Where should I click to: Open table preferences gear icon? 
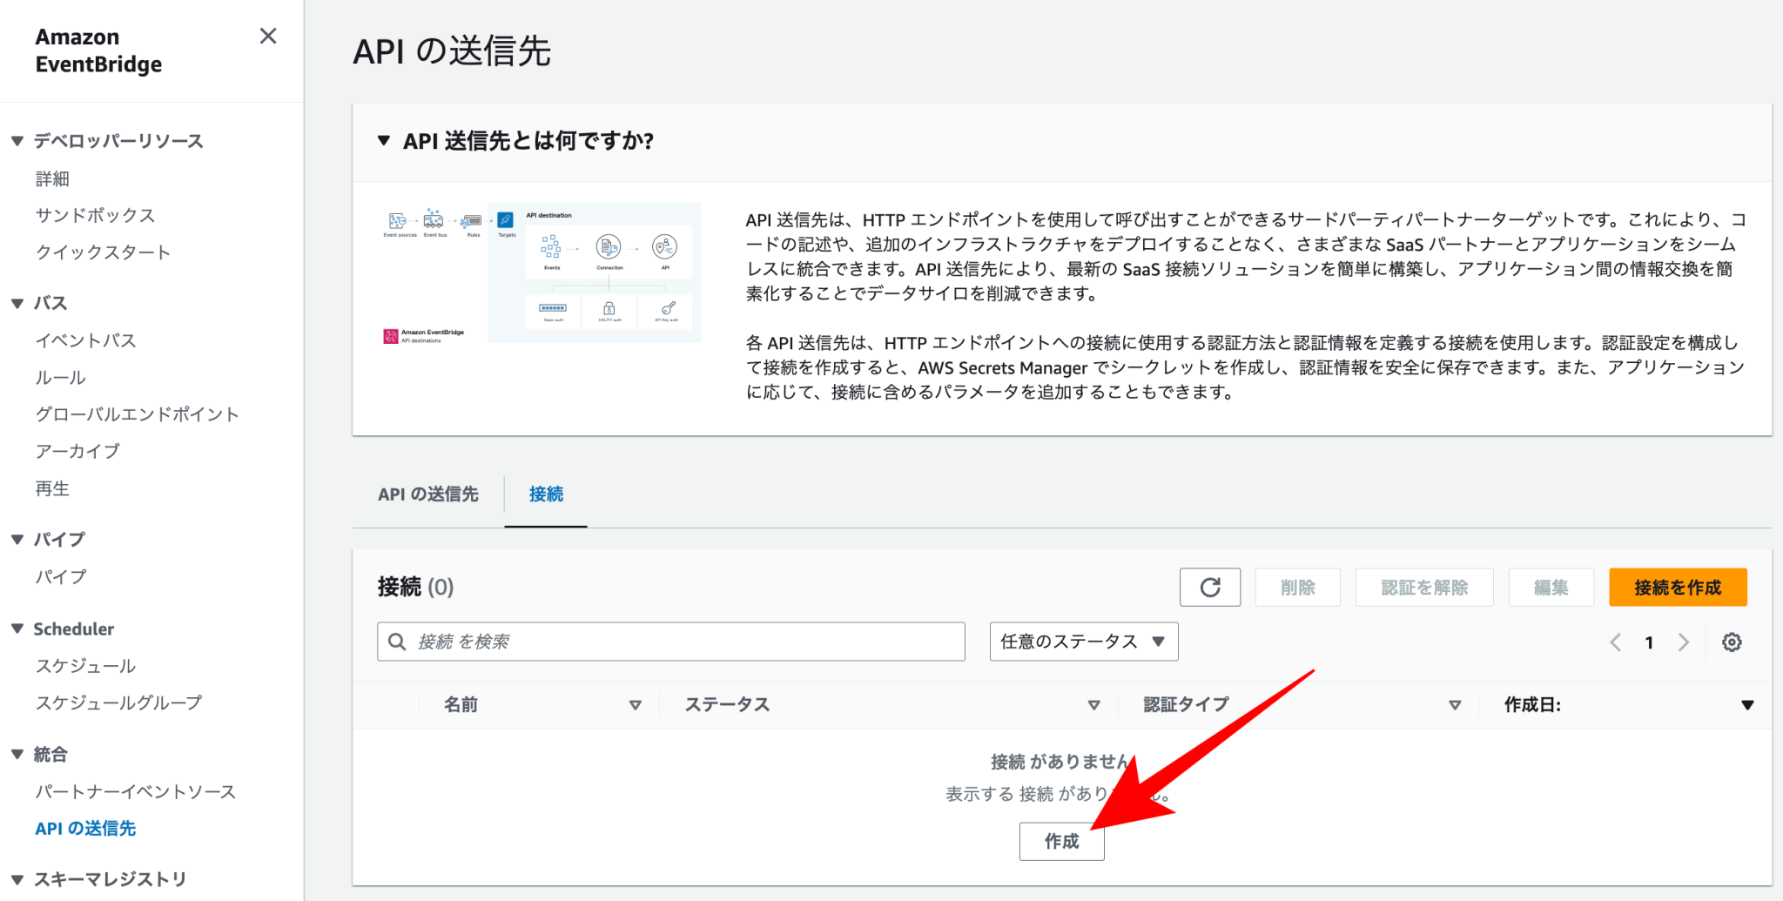[1732, 642]
